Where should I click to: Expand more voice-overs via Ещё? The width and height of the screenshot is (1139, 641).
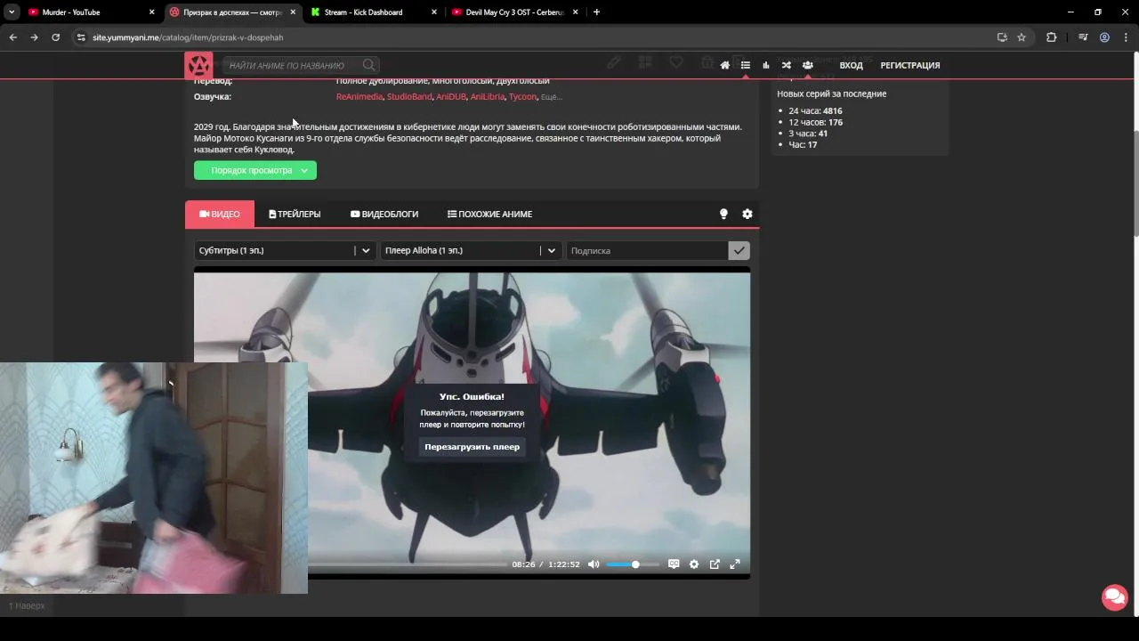tap(552, 96)
